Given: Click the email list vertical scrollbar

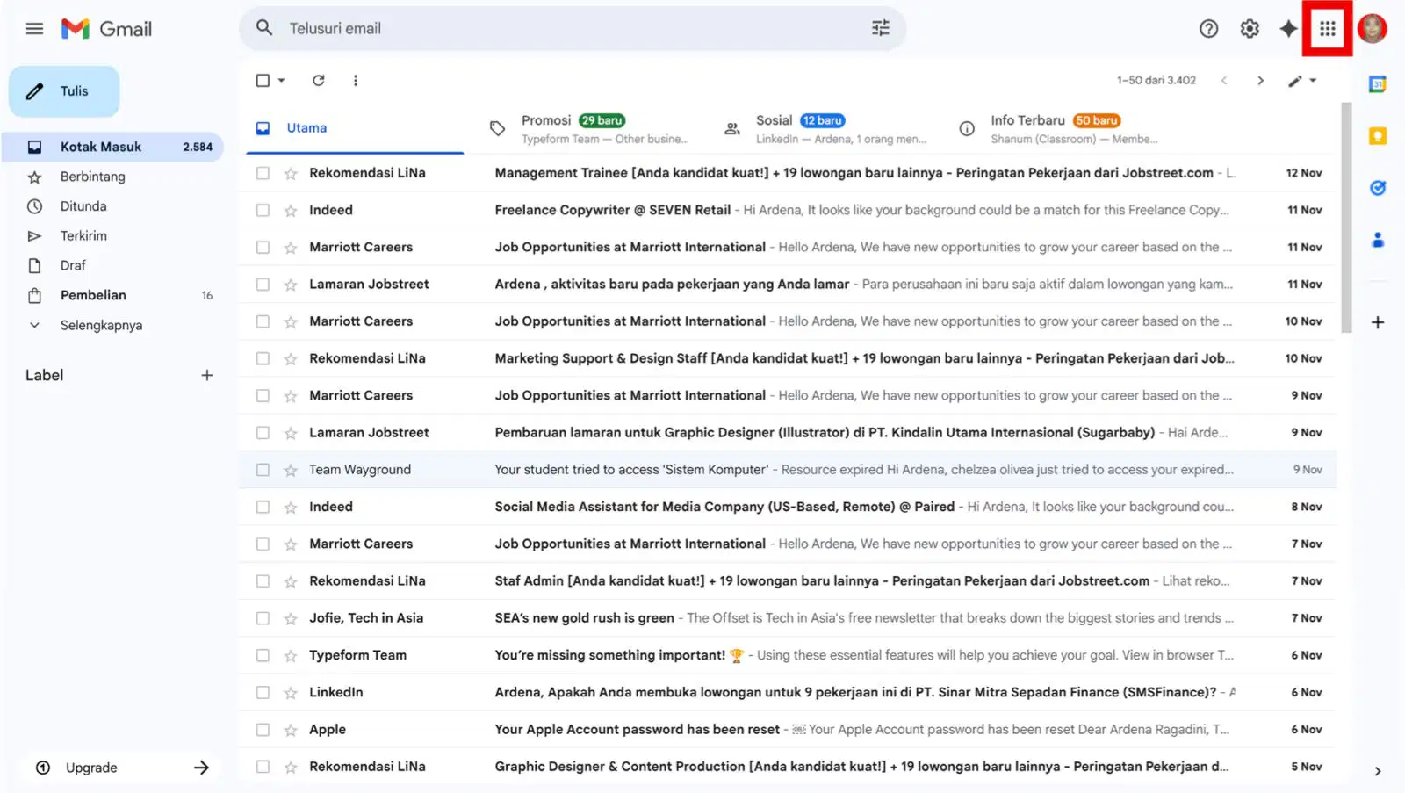Looking at the screenshot, I should (x=1346, y=218).
